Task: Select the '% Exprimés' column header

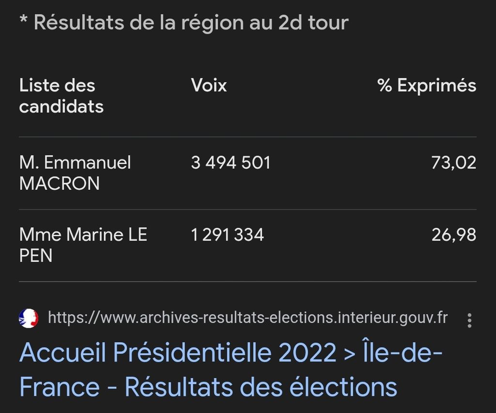Action: click(x=427, y=85)
